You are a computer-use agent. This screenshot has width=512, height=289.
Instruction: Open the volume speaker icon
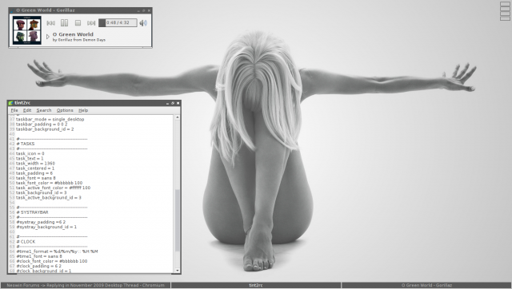tap(143, 23)
